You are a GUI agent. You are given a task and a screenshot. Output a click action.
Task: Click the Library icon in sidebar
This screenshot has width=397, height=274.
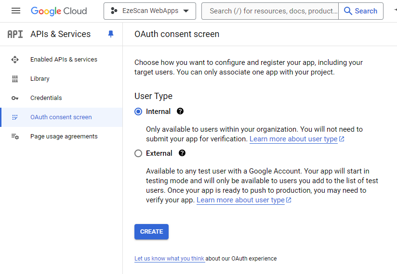point(15,79)
